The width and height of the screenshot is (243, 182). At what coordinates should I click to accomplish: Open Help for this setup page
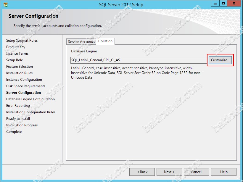[224, 172]
